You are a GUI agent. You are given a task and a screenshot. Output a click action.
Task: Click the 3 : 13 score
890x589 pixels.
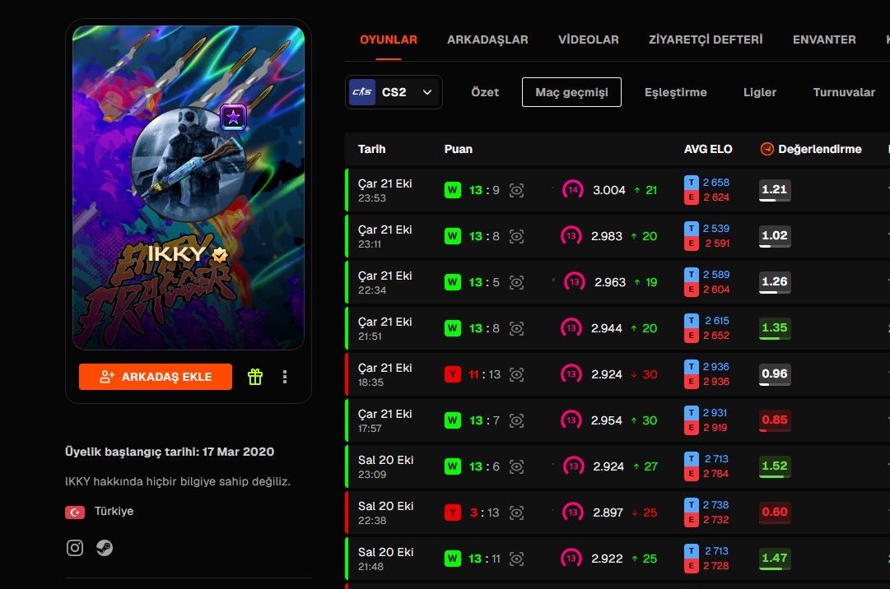coord(485,513)
